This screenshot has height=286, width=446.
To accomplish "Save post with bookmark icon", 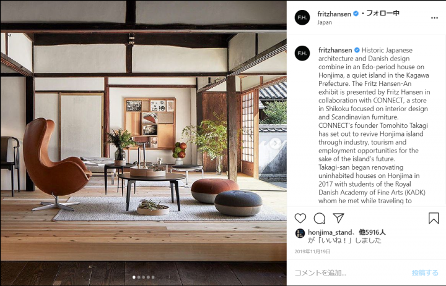I will click(x=434, y=218).
